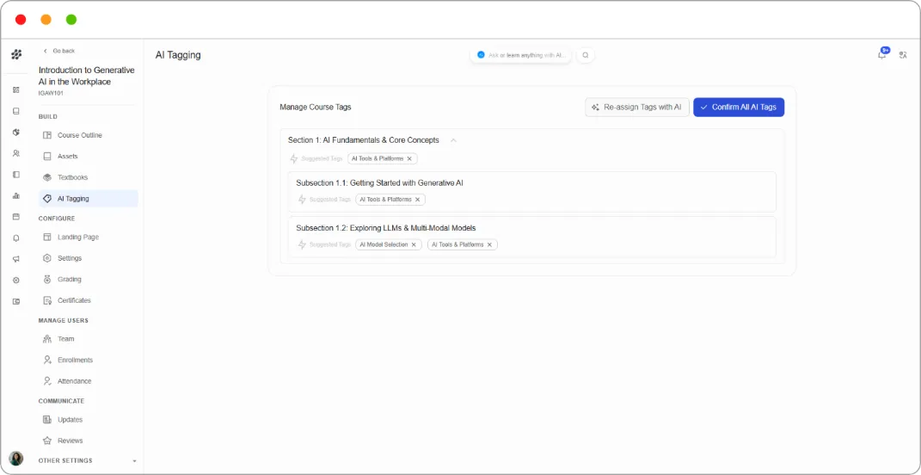Remove AI Tools & Platforms tag from Section 1
921x475 pixels.
(409, 158)
